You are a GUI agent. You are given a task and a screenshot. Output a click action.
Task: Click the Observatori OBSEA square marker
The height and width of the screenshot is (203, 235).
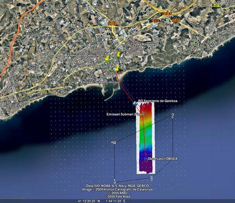tap(146, 160)
